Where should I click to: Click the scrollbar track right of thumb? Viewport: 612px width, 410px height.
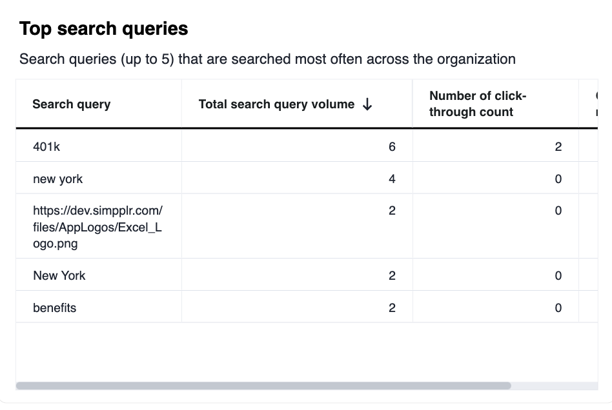pyautogui.click(x=554, y=386)
